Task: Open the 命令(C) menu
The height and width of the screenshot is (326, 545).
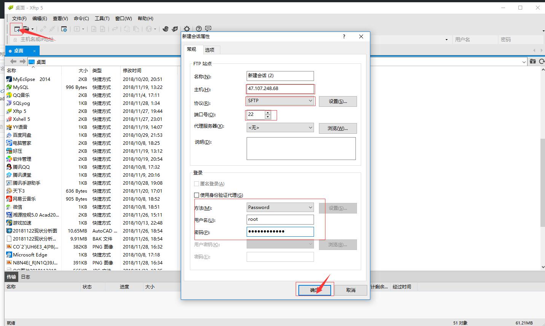Action: click(81, 19)
